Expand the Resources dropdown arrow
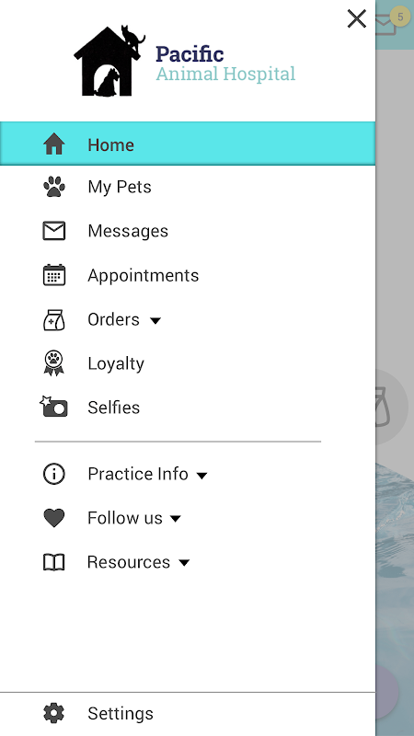 coord(185,563)
